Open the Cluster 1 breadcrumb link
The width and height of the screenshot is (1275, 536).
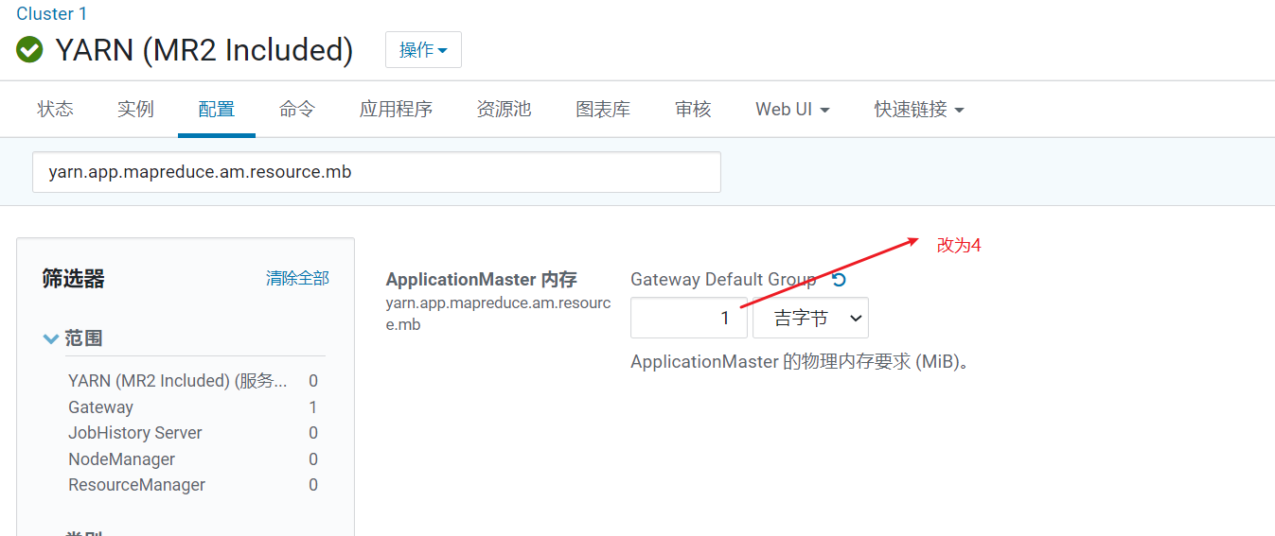tap(52, 13)
